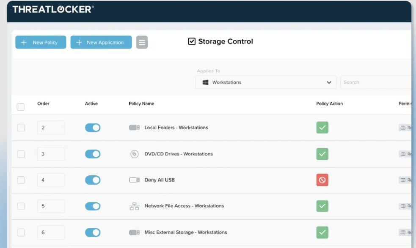
Task: Click the Order column header
Action: 43,104
